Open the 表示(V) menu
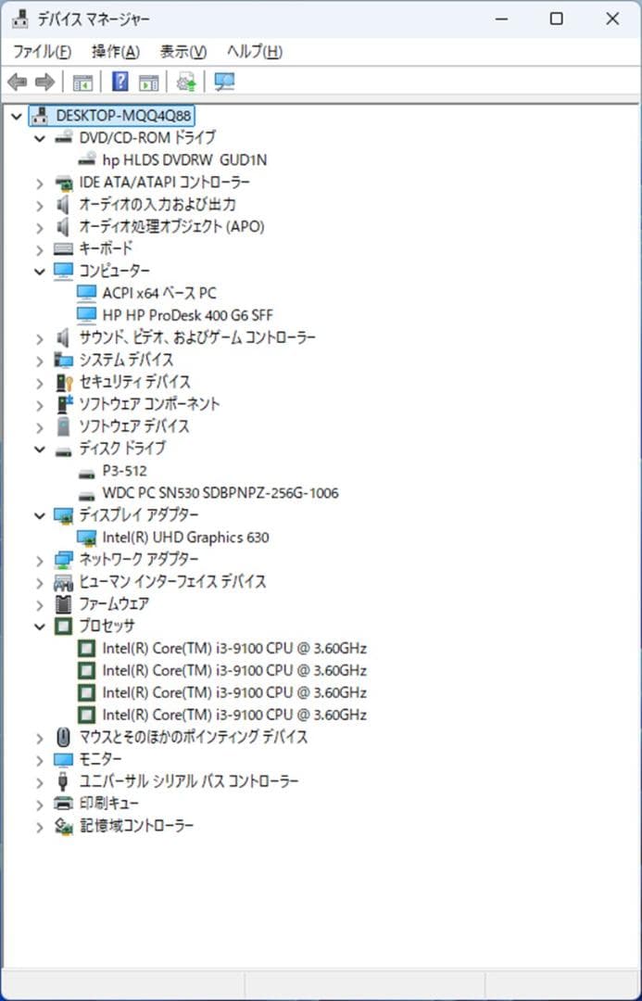Screen dimensions: 642x1001 point(183,52)
